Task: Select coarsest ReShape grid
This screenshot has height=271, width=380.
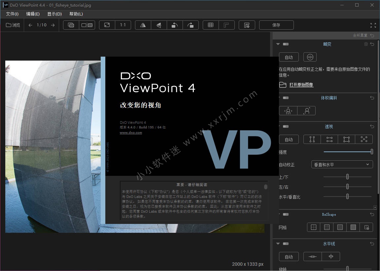Action: pyautogui.click(x=314, y=227)
